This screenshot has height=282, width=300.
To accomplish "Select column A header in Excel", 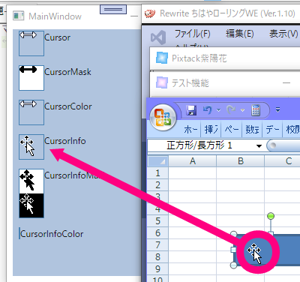I will (x=193, y=161).
